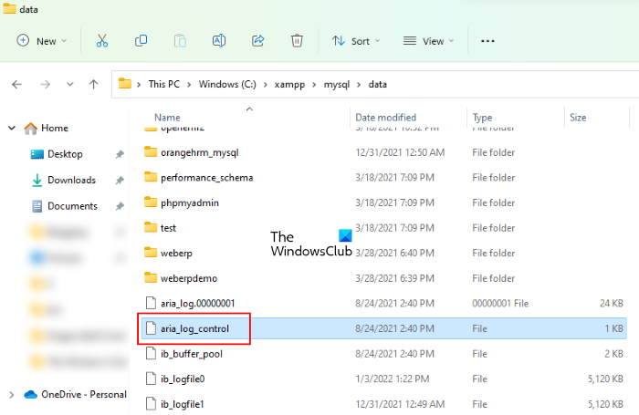Open the New dropdown button
The height and width of the screenshot is (415, 639).
[42, 41]
